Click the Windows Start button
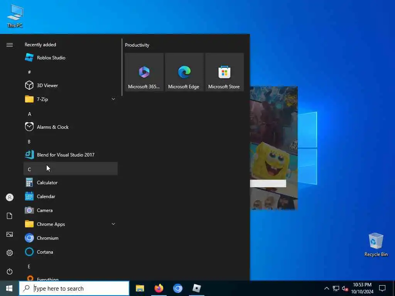Screen dimensions: 395x296 pos(9,288)
